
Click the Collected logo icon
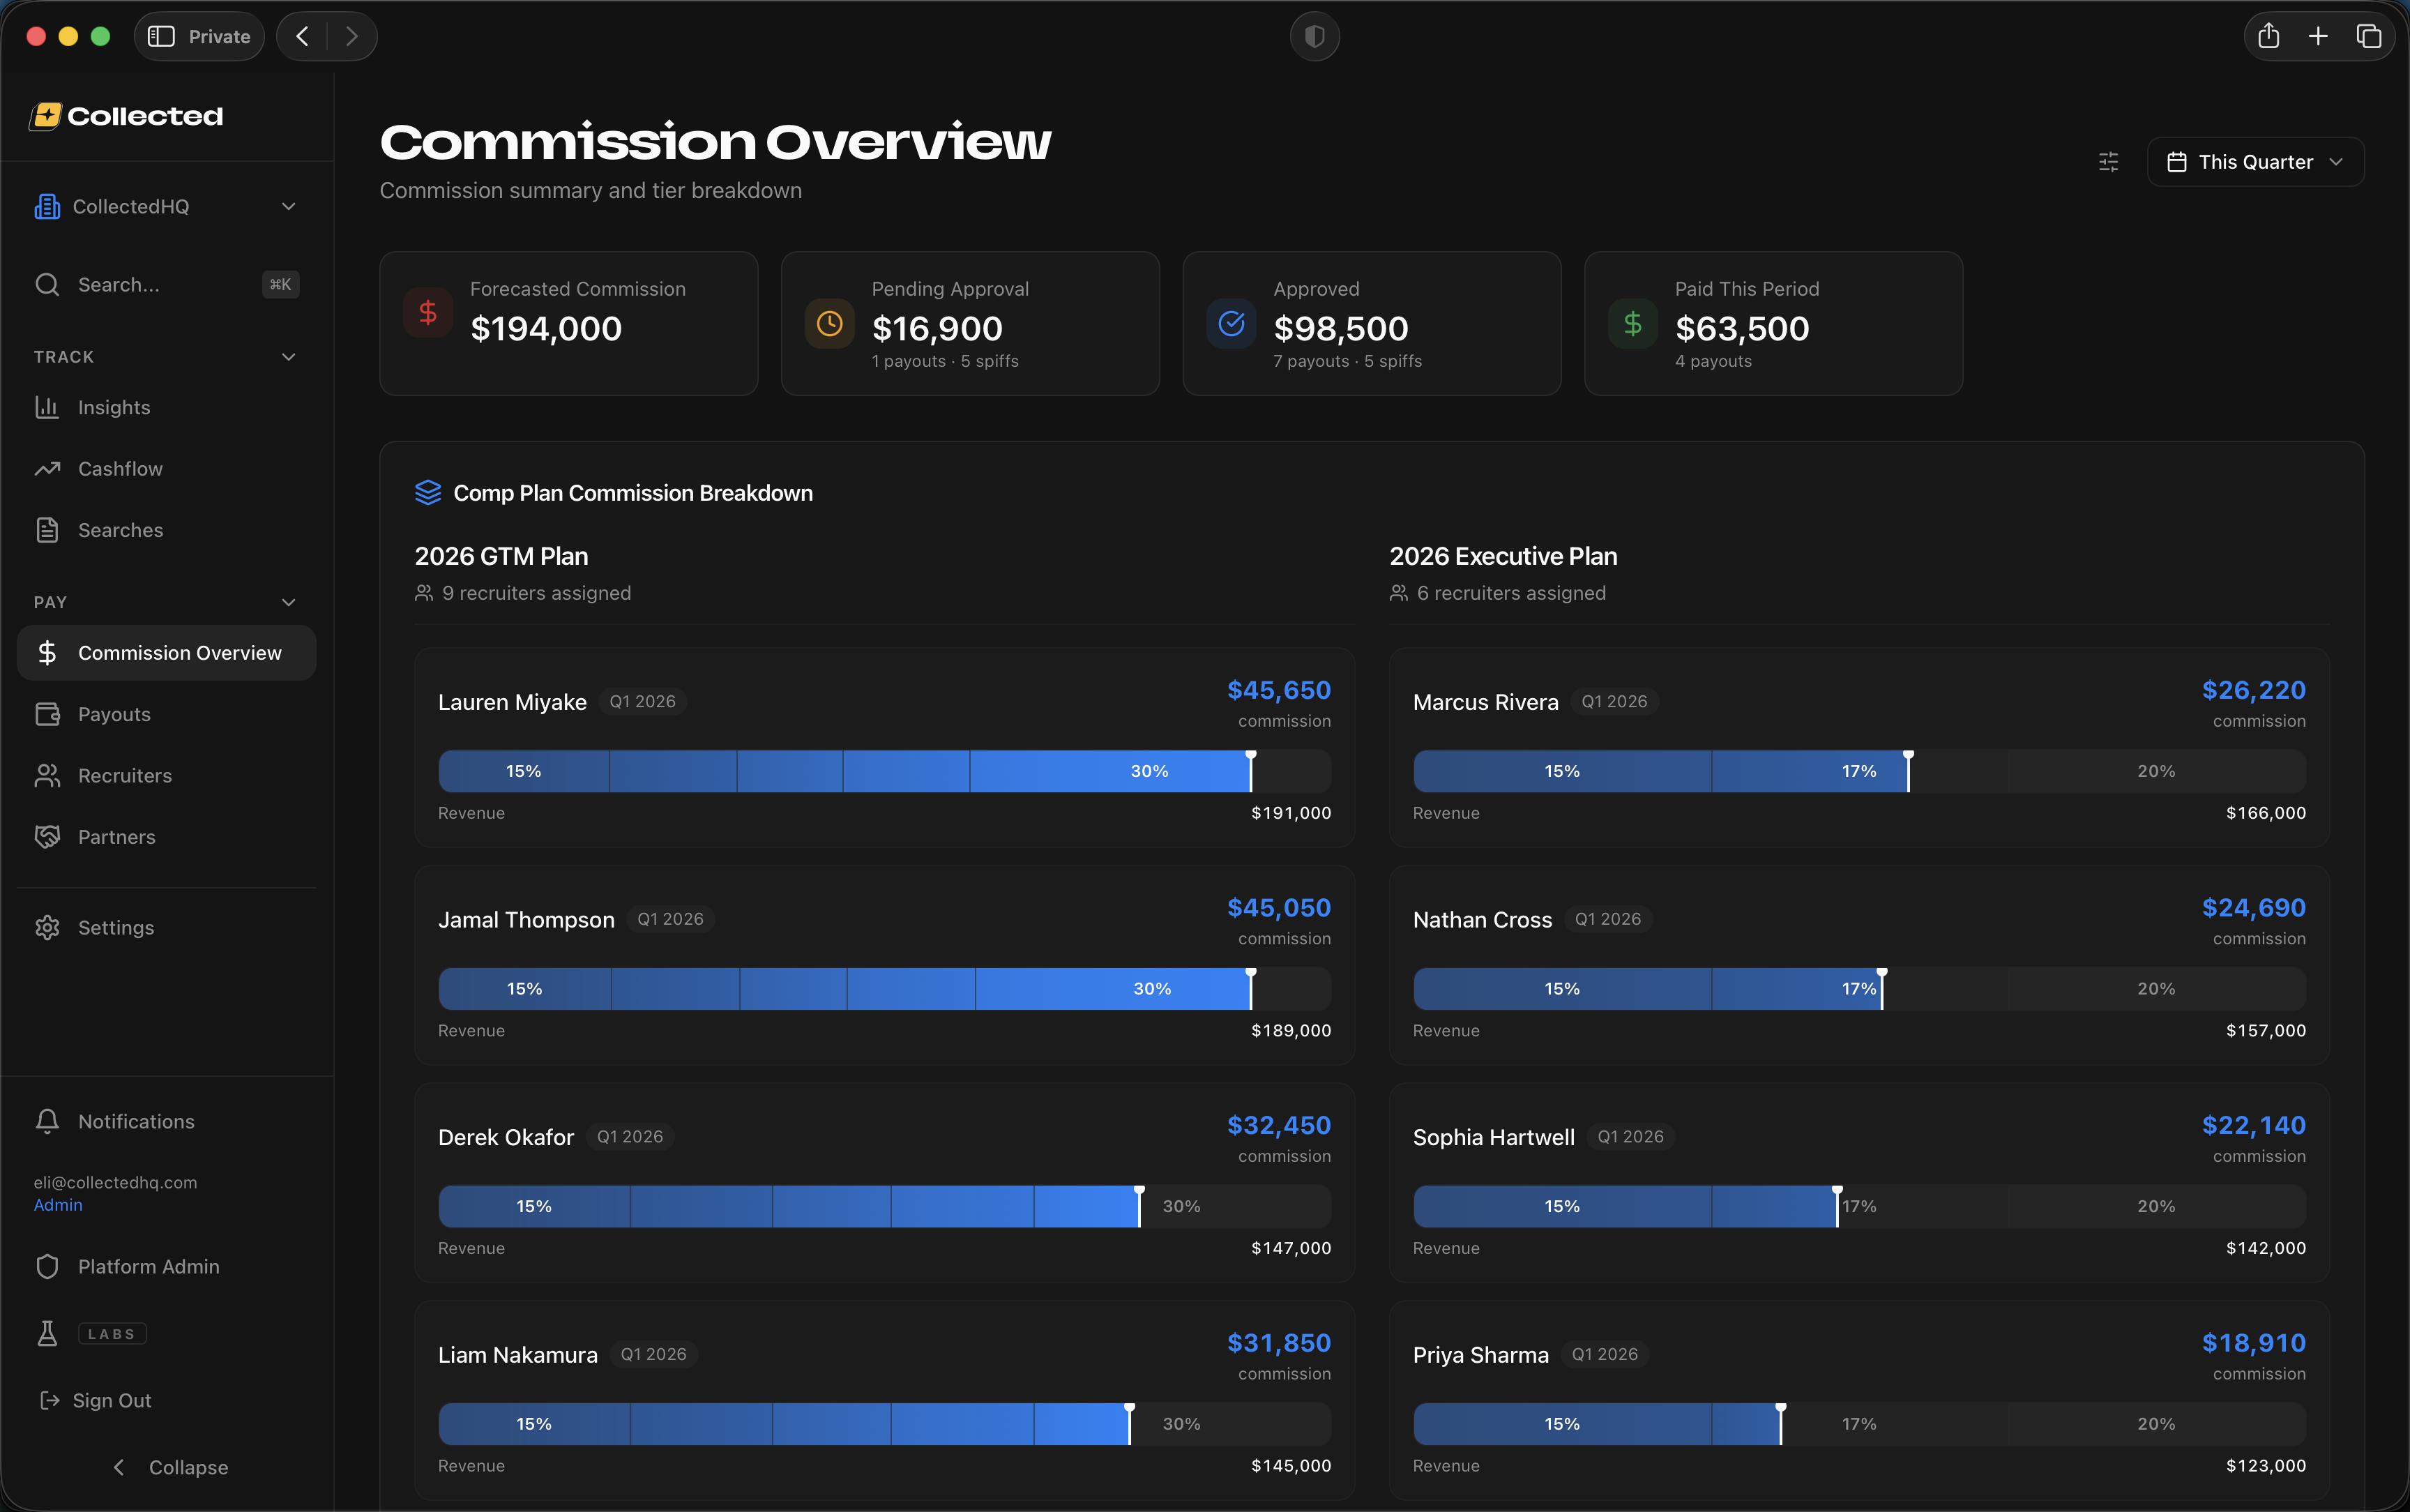(x=45, y=116)
